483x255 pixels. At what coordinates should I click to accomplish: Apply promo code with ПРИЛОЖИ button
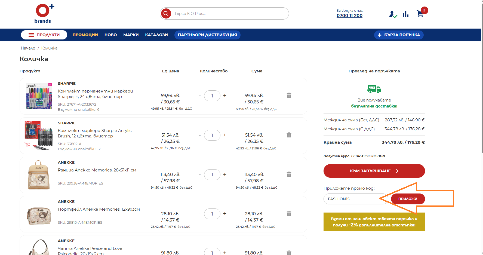[408, 199]
